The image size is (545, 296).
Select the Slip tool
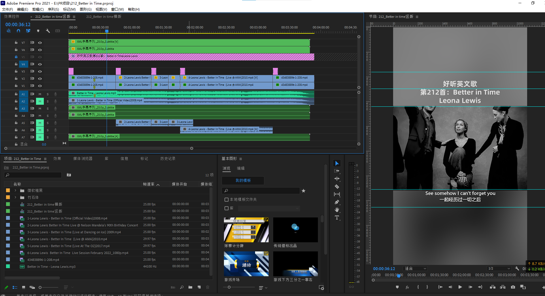click(337, 194)
